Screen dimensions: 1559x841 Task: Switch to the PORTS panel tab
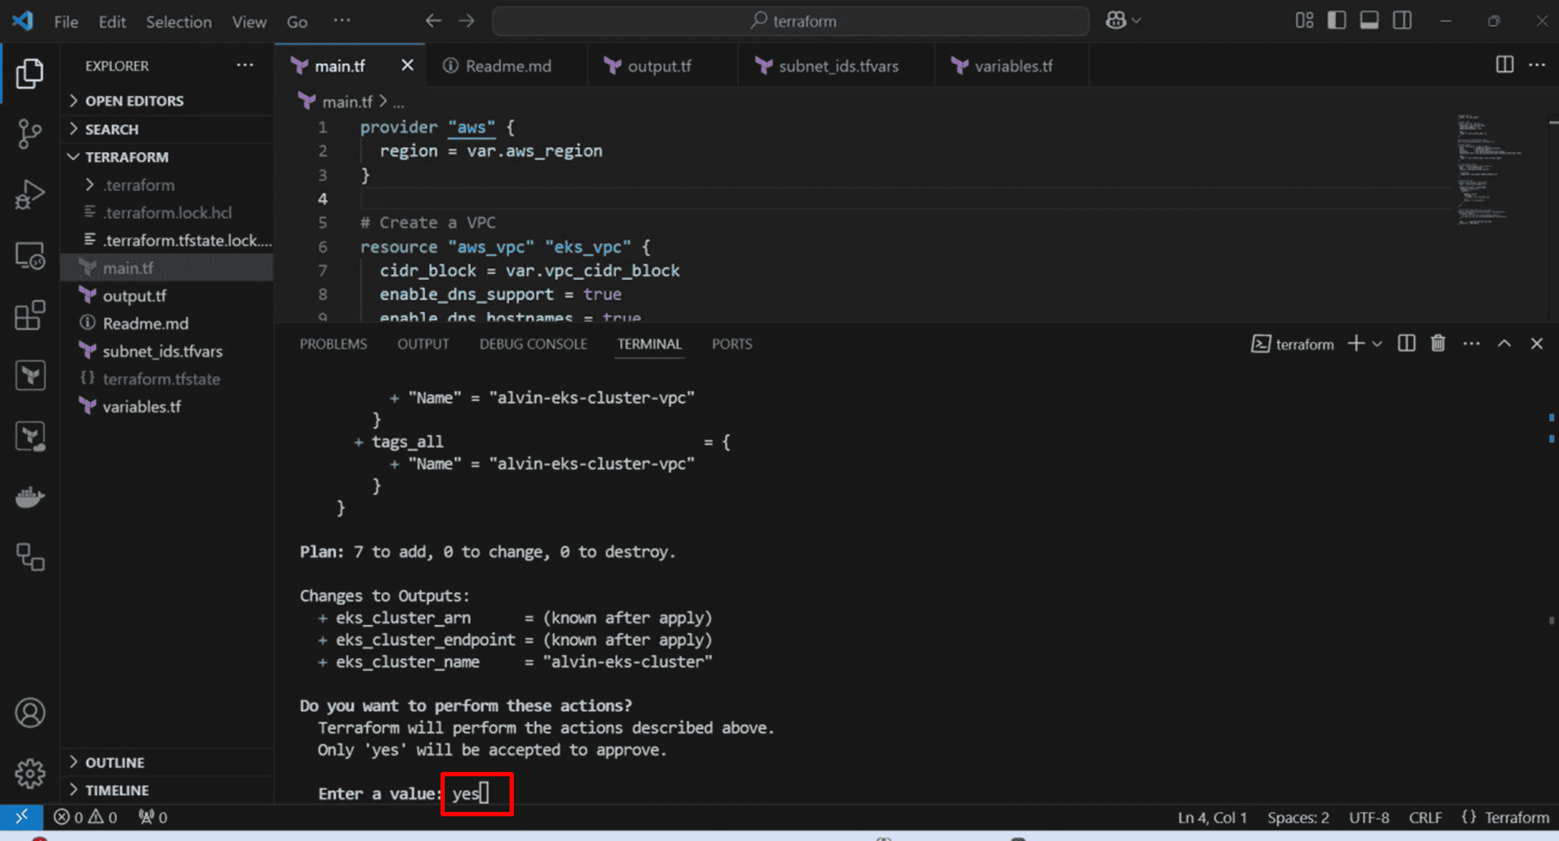732,344
